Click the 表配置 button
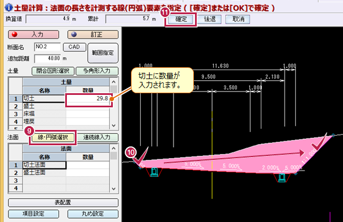Image resolution: width=343 pixels, height=222 pixels. click(x=63, y=202)
